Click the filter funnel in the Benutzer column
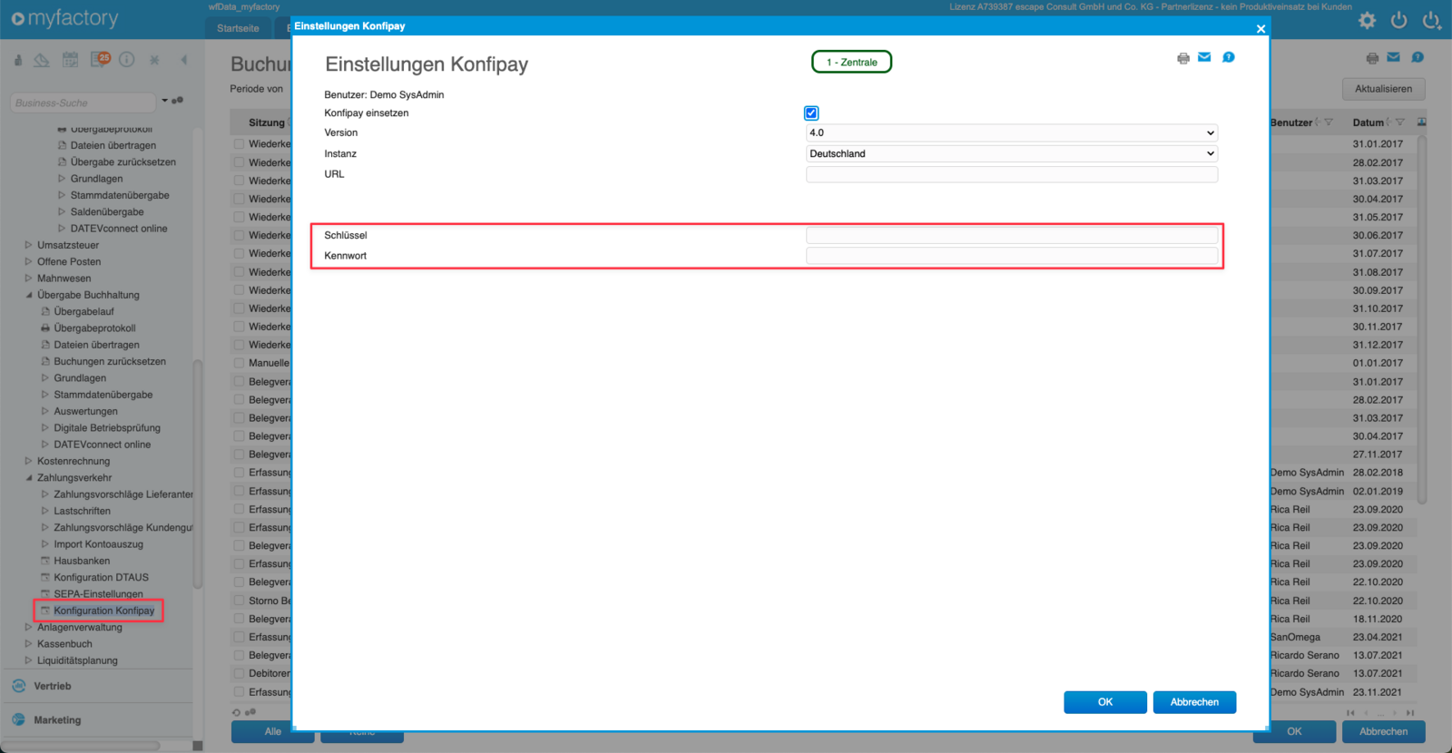Screen dimensions: 1452x753 tap(1329, 122)
